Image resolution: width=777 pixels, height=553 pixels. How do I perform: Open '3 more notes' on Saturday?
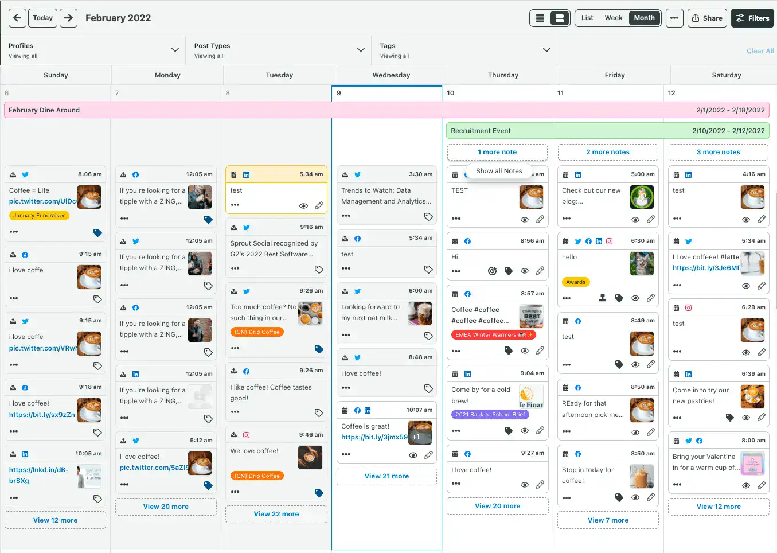pos(718,151)
